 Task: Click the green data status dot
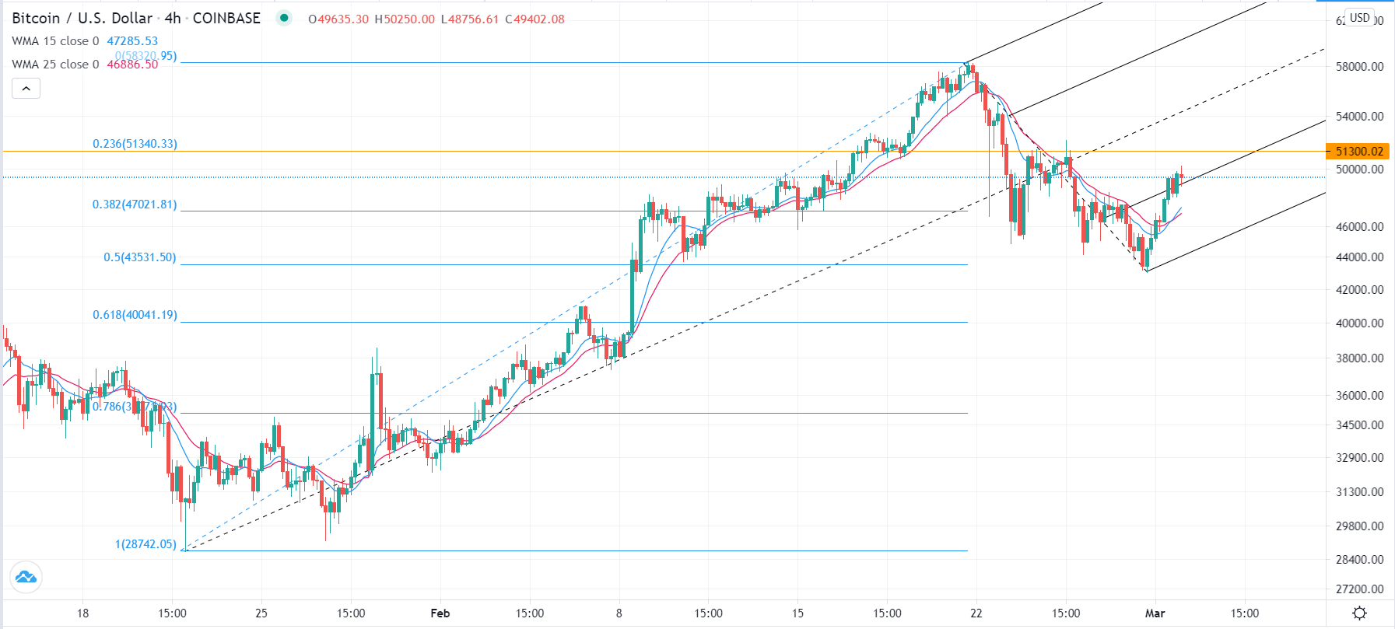click(x=286, y=17)
